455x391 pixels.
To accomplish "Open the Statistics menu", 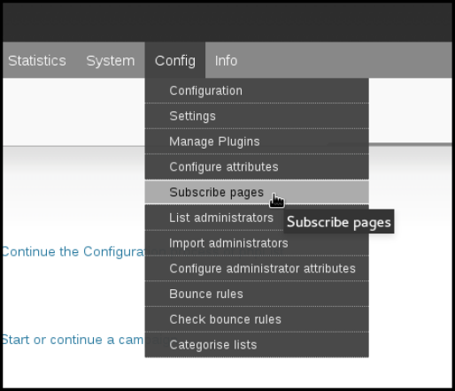I will (37, 61).
